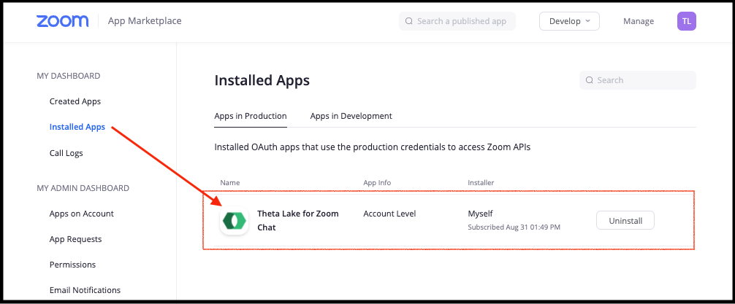Click the 'Myself' installer text

pos(481,214)
